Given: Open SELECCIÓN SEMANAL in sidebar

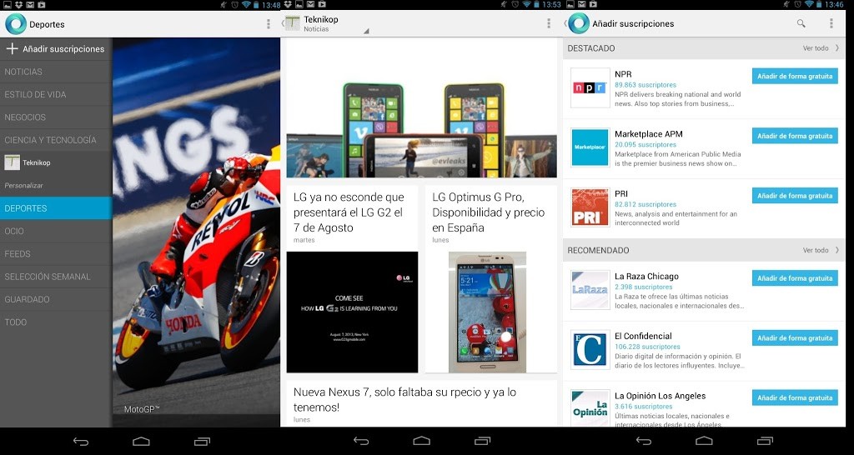Looking at the screenshot, I should click(x=56, y=277).
